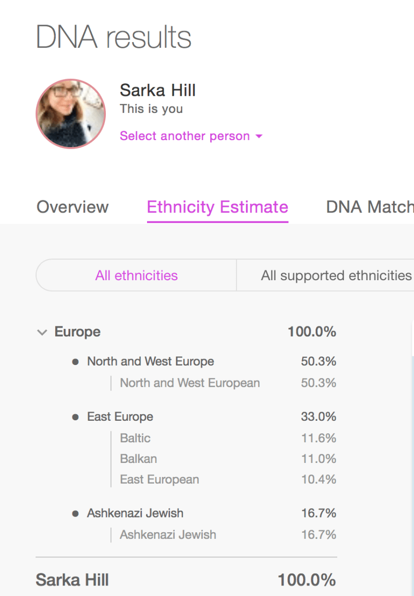Open the DNA Matches tab
The height and width of the screenshot is (596, 414).
tap(369, 207)
